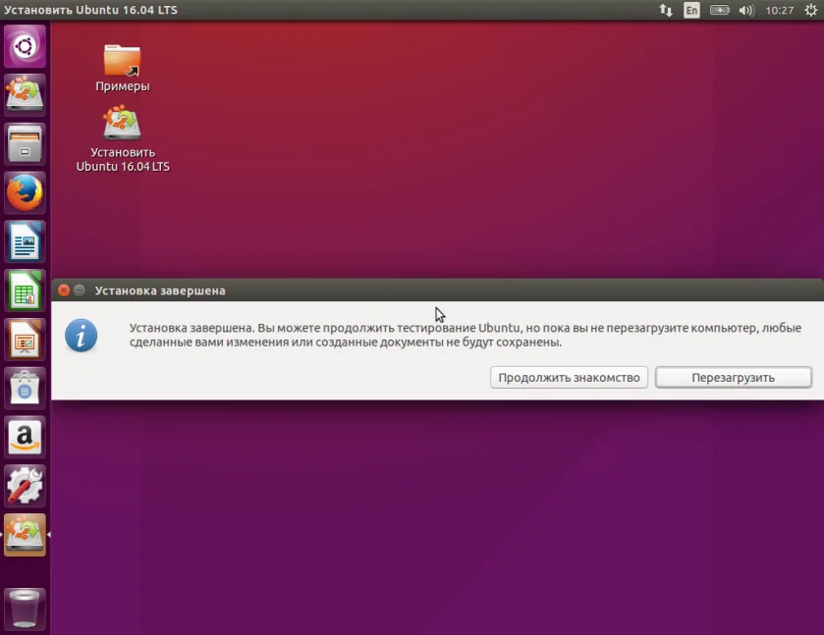Launch LibreOffice Impress presentation
Image resolution: width=824 pixels, height=635 pixels.
click(25, 340)
